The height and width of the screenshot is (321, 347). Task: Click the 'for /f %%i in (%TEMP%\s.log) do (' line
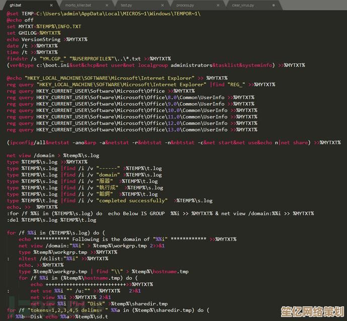(x=56, y=233)
